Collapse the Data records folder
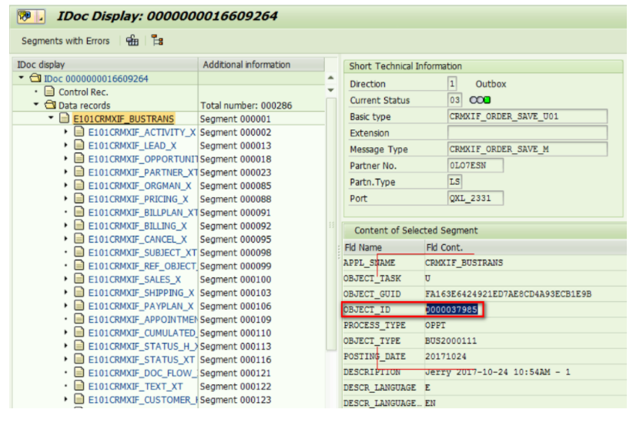This screenshot has height=426, width=633. point(36,104)
